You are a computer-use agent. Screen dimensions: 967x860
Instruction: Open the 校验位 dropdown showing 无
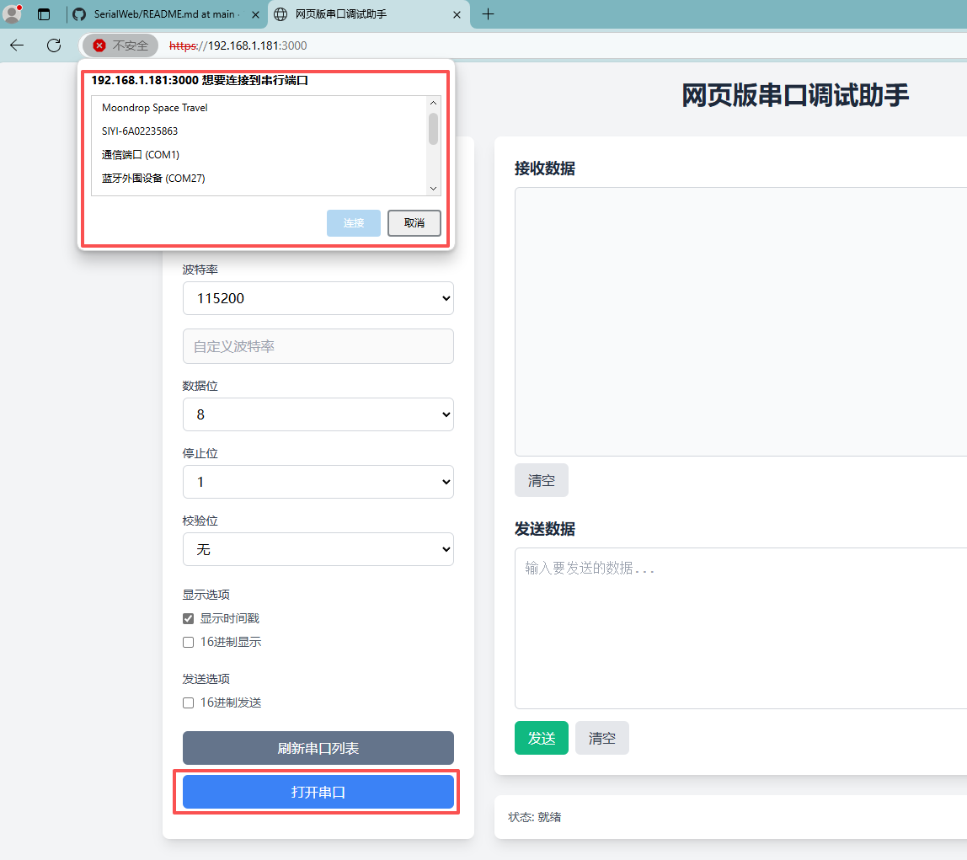pos(318,549)
